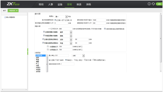The height and width of the screenshot is (92, 163).
Task: Click the 一次早退大于 value field
Action: click(x=66, y=50)
